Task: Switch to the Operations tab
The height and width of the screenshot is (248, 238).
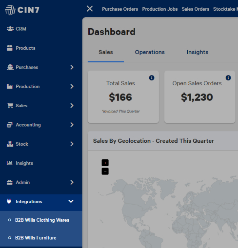Action: click(150, 52)
